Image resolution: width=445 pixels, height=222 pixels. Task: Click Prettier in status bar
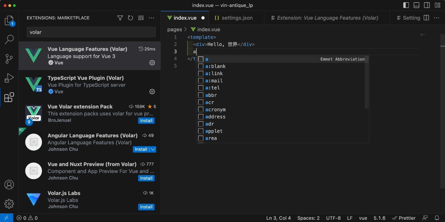point(404,218)
